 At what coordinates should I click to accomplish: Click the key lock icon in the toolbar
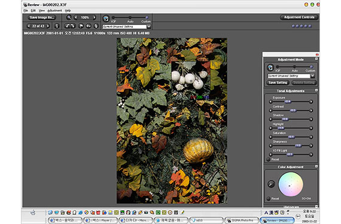click(89, 26)
